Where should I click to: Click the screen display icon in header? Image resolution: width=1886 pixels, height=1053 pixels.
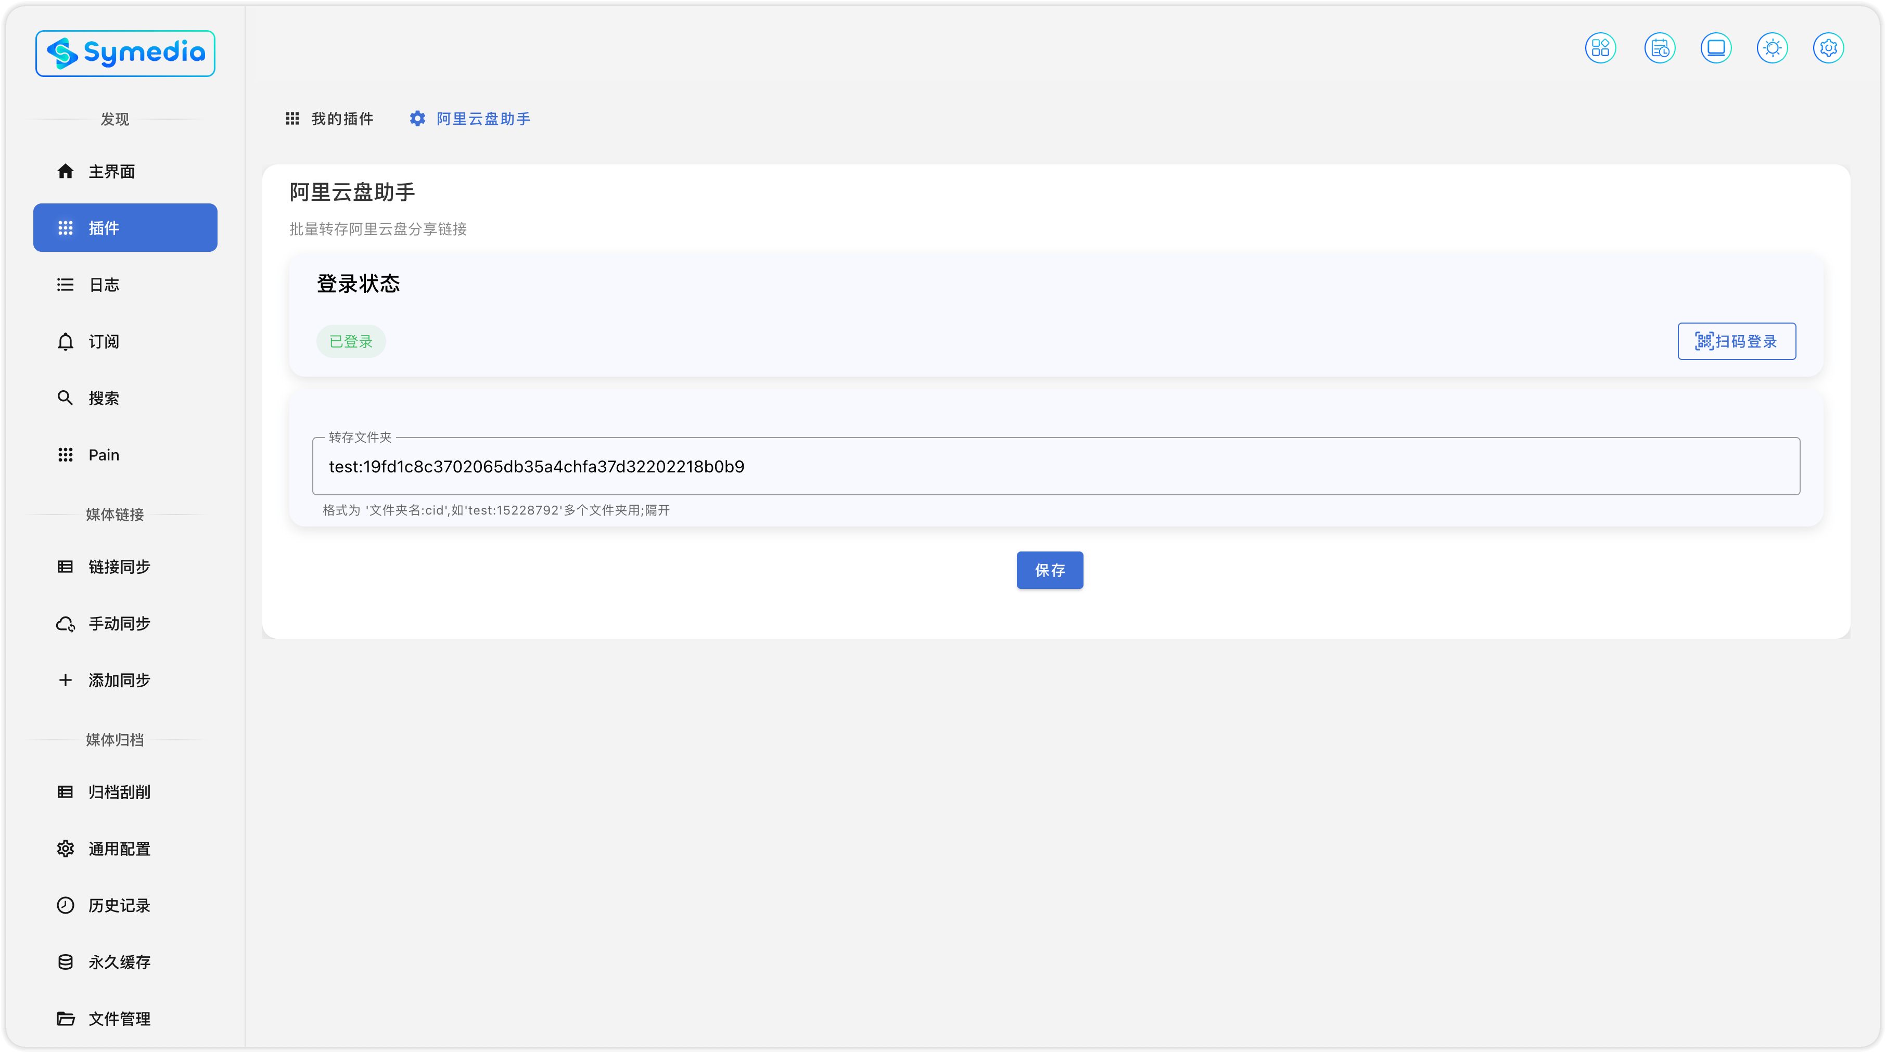tap(1715, 48)
